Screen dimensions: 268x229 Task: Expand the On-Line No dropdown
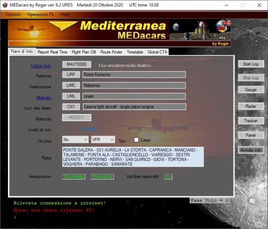(x=76, y=139)
